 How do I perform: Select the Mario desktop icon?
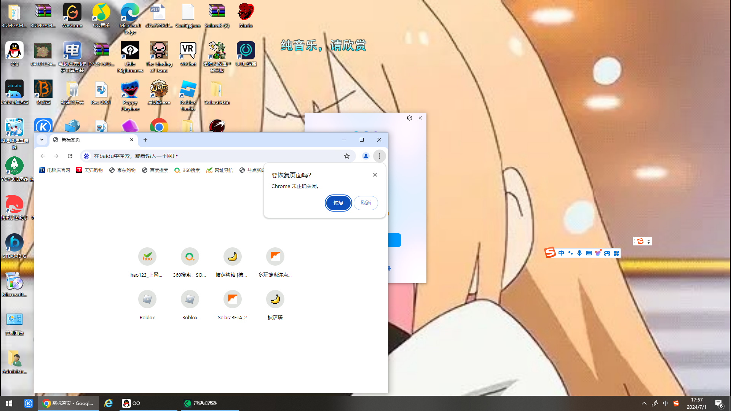(246, 16)
